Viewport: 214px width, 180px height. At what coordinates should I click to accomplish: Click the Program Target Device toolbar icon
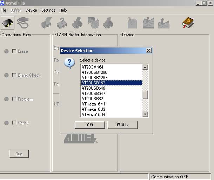(78, 23)
